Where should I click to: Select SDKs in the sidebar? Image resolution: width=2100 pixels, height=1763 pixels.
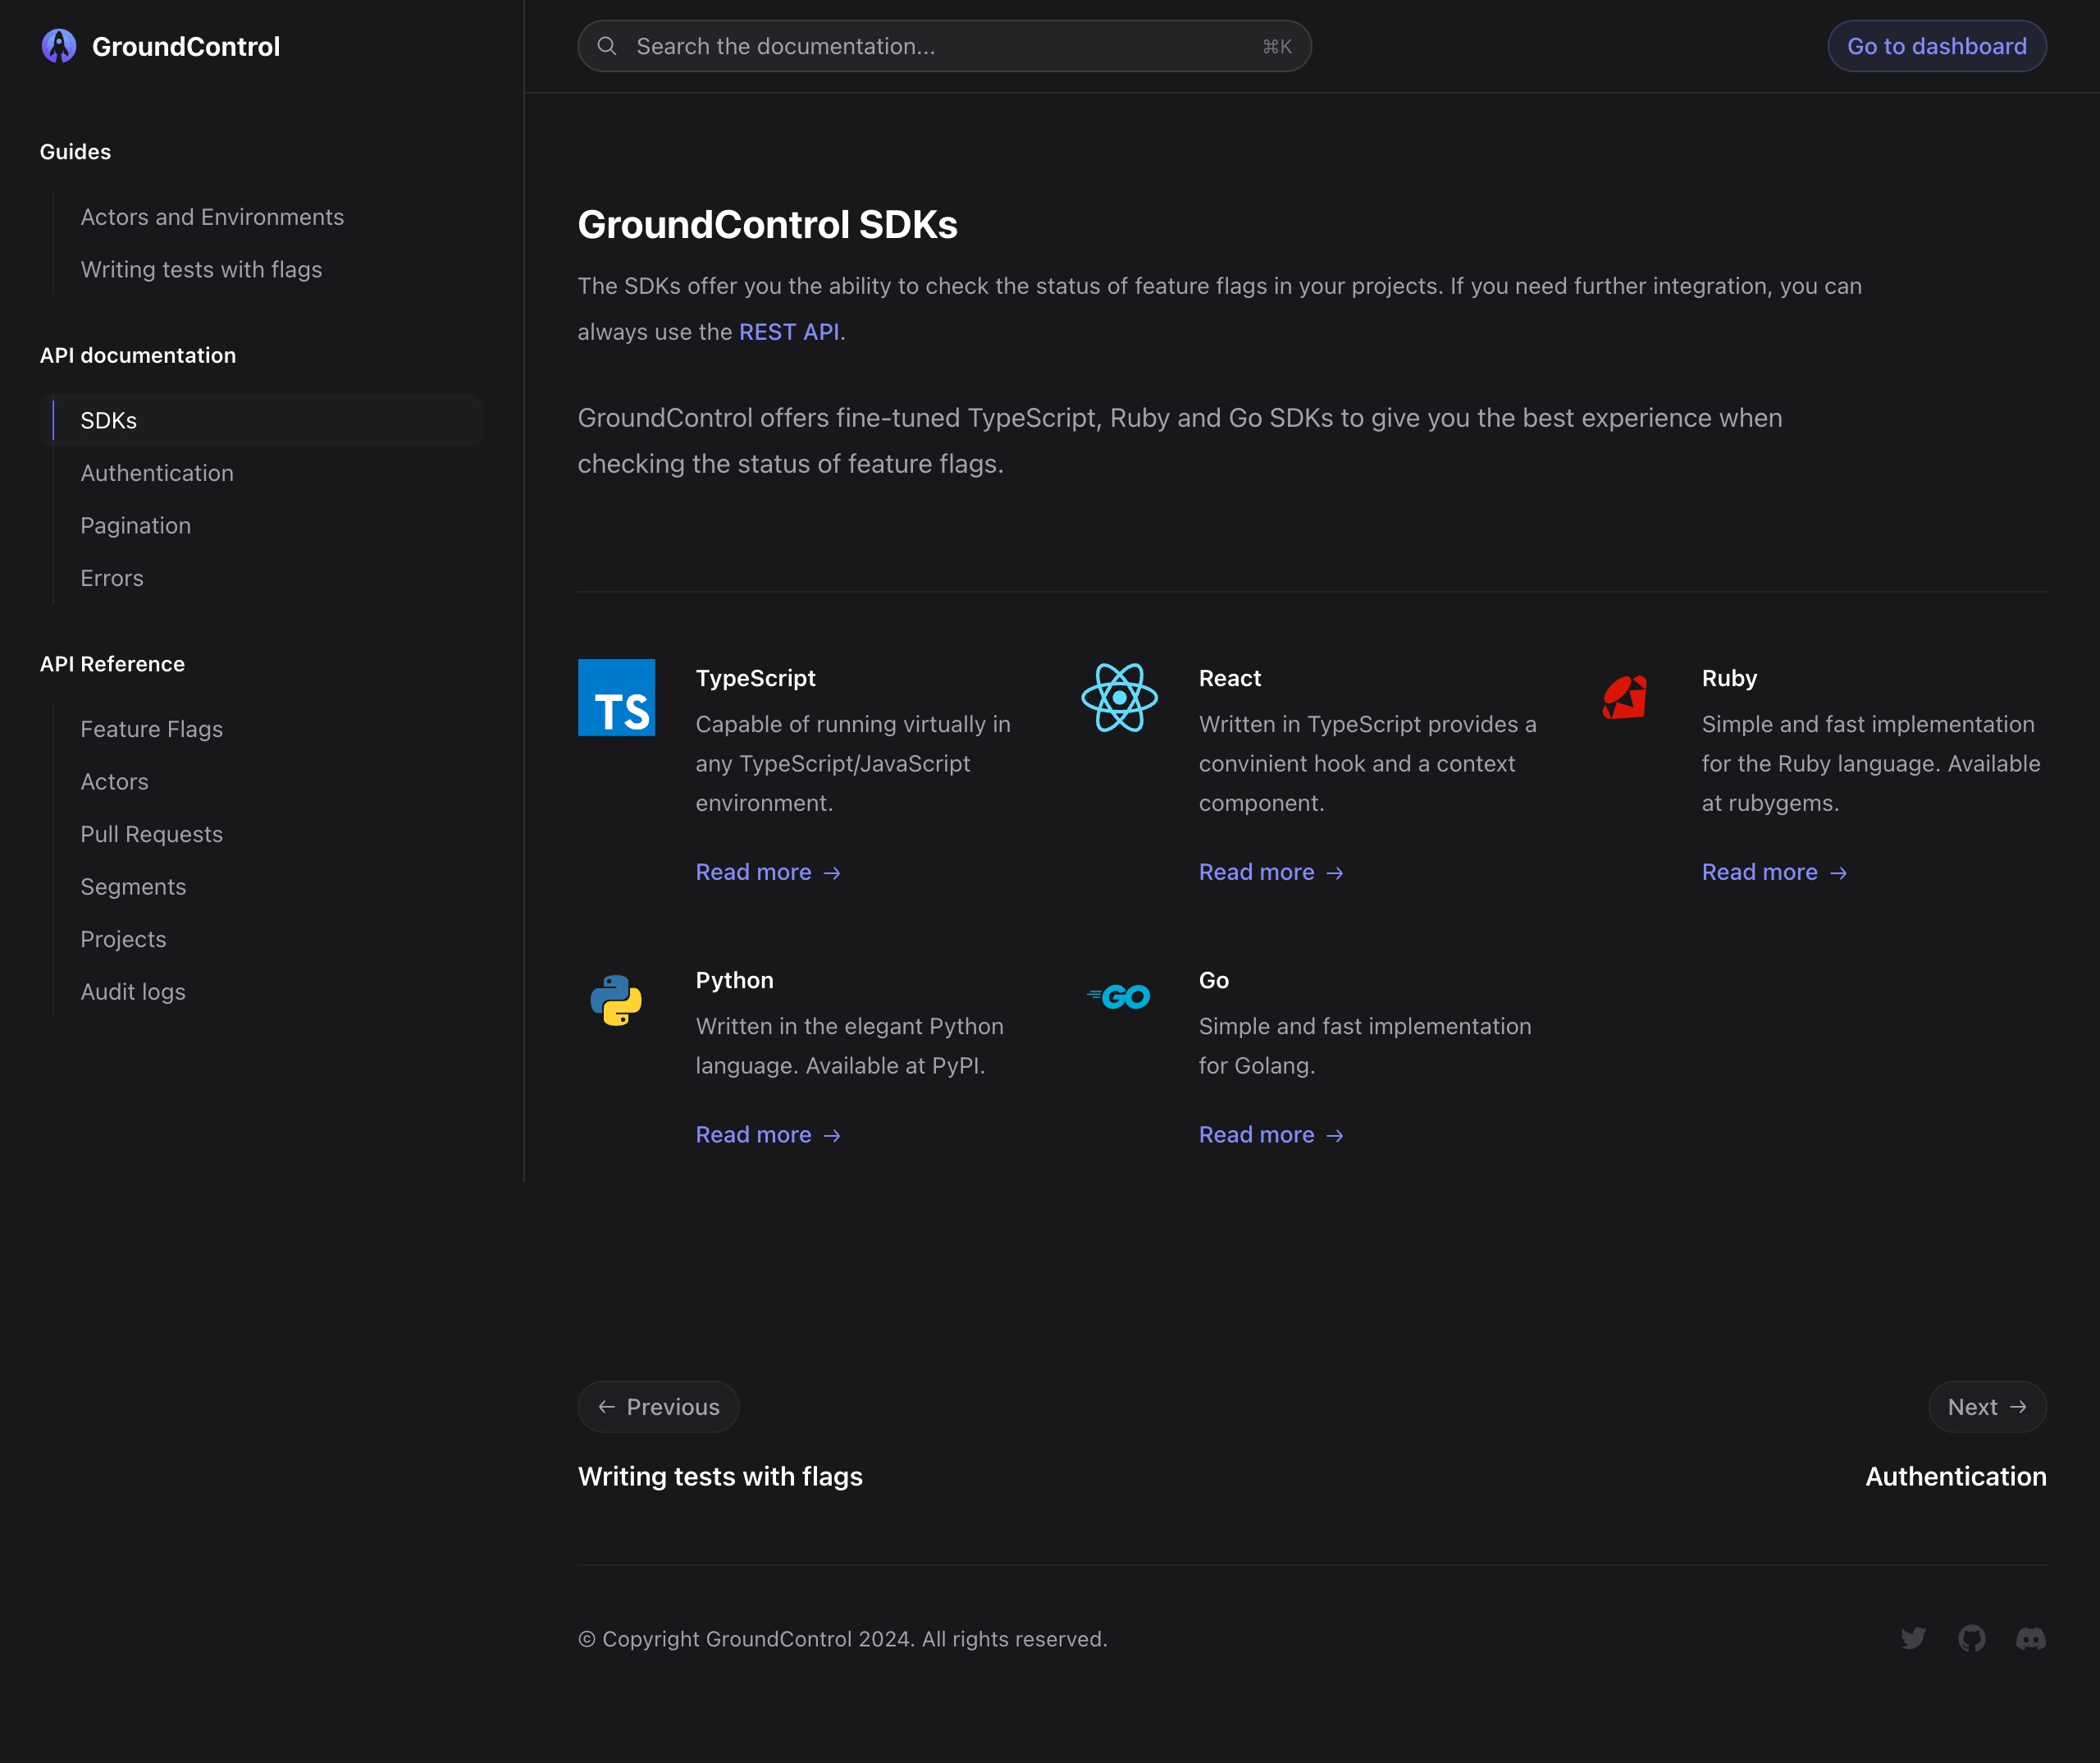tap(262, 420)
